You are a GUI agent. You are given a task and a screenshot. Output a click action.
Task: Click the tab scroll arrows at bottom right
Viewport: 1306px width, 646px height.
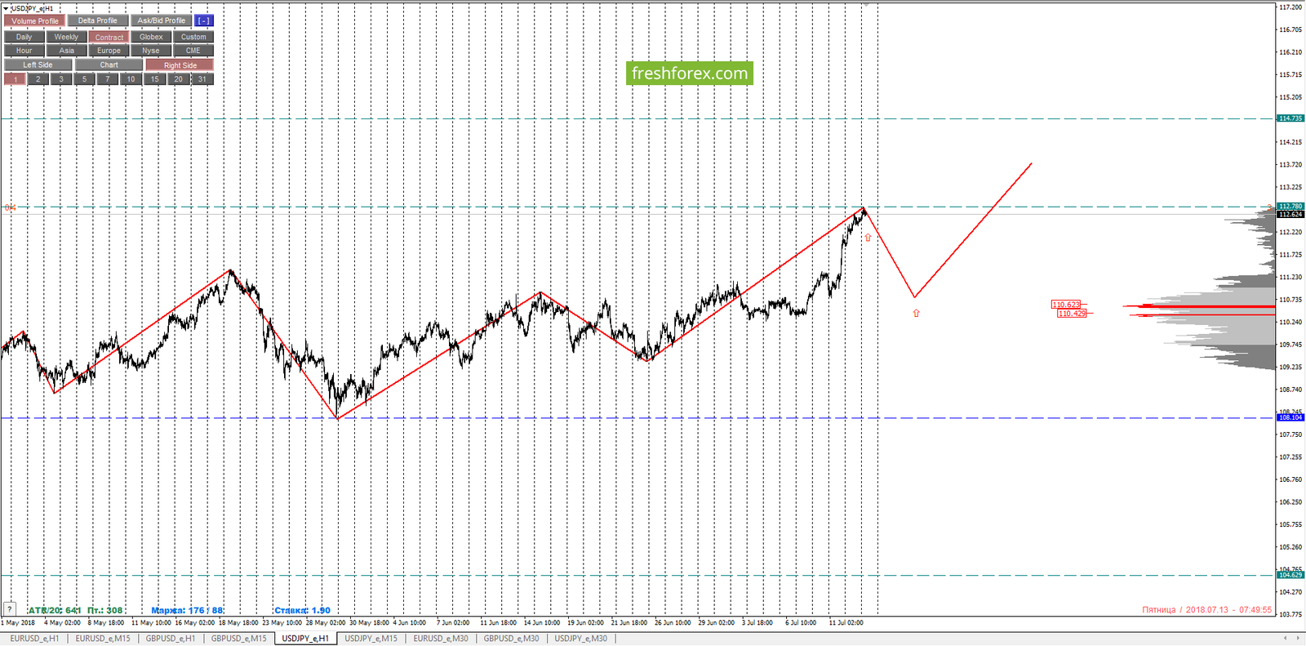point(1291,639)
